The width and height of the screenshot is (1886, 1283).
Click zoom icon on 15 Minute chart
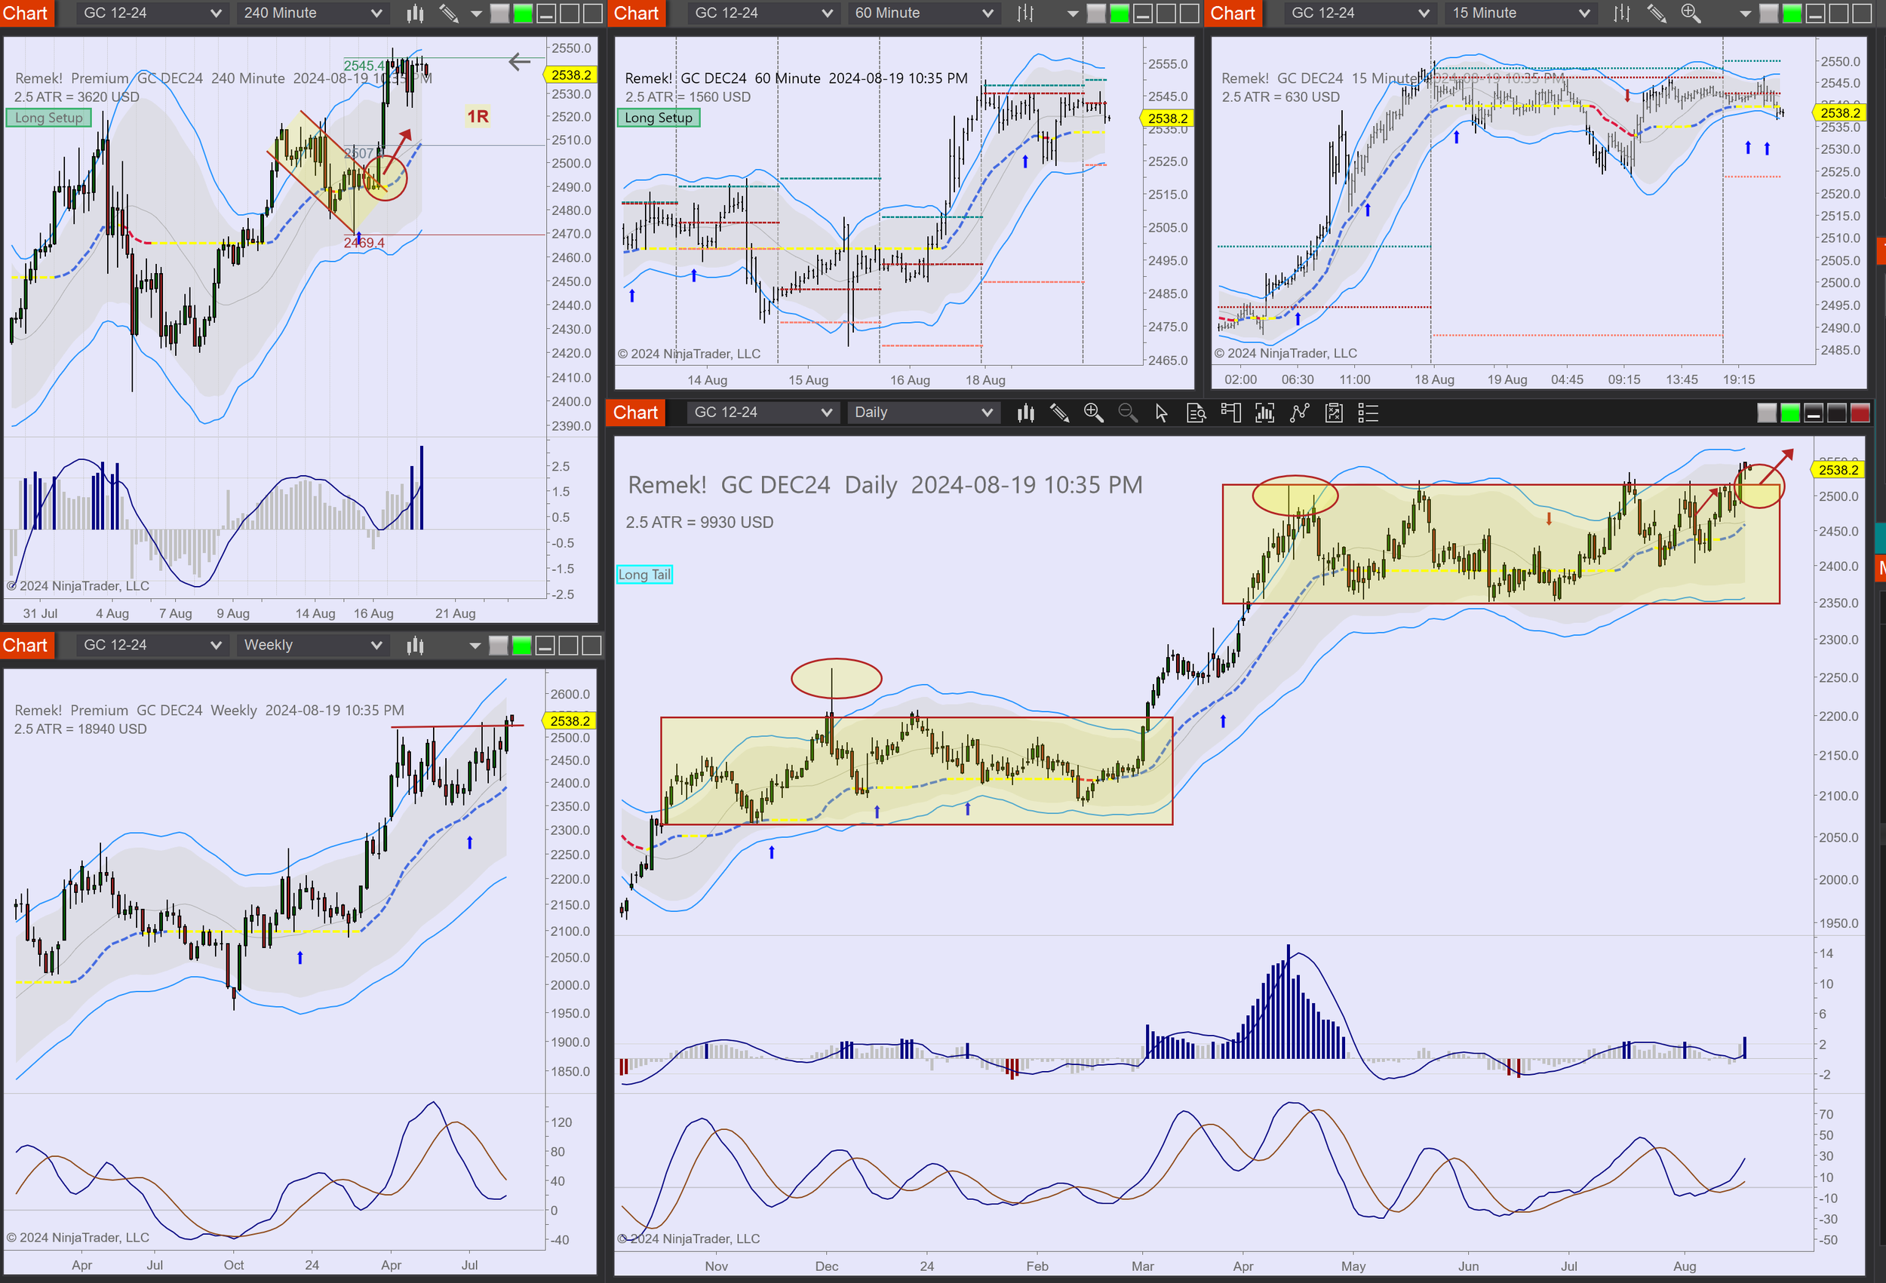coord(1691,13)
